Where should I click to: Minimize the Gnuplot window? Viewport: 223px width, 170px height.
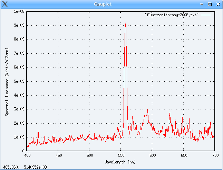(202, 4)
